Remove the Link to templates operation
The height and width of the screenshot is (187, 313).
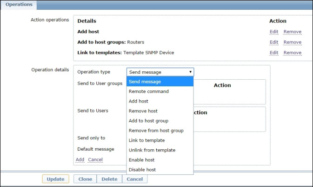[292, 53]
